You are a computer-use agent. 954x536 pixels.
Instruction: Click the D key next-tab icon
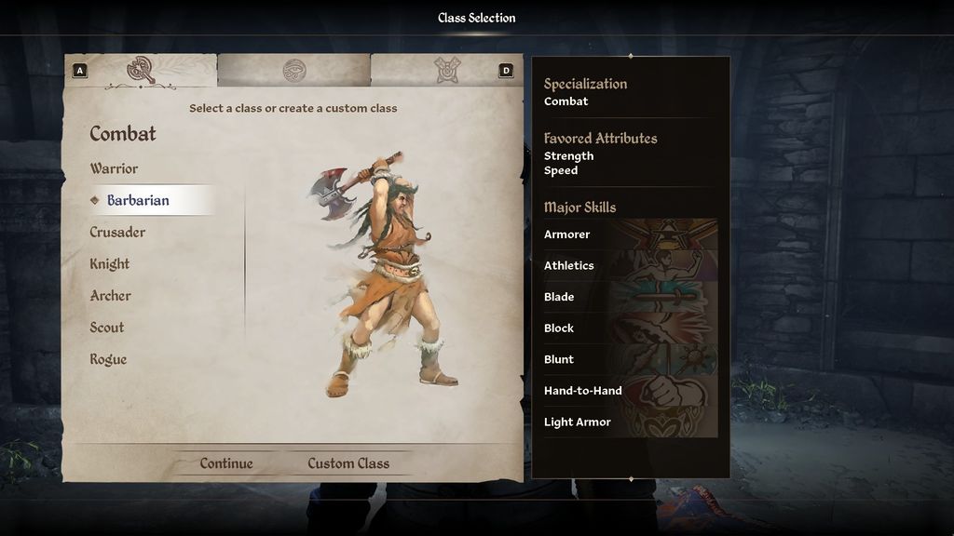pyautogui.click(x=506, y=71)
